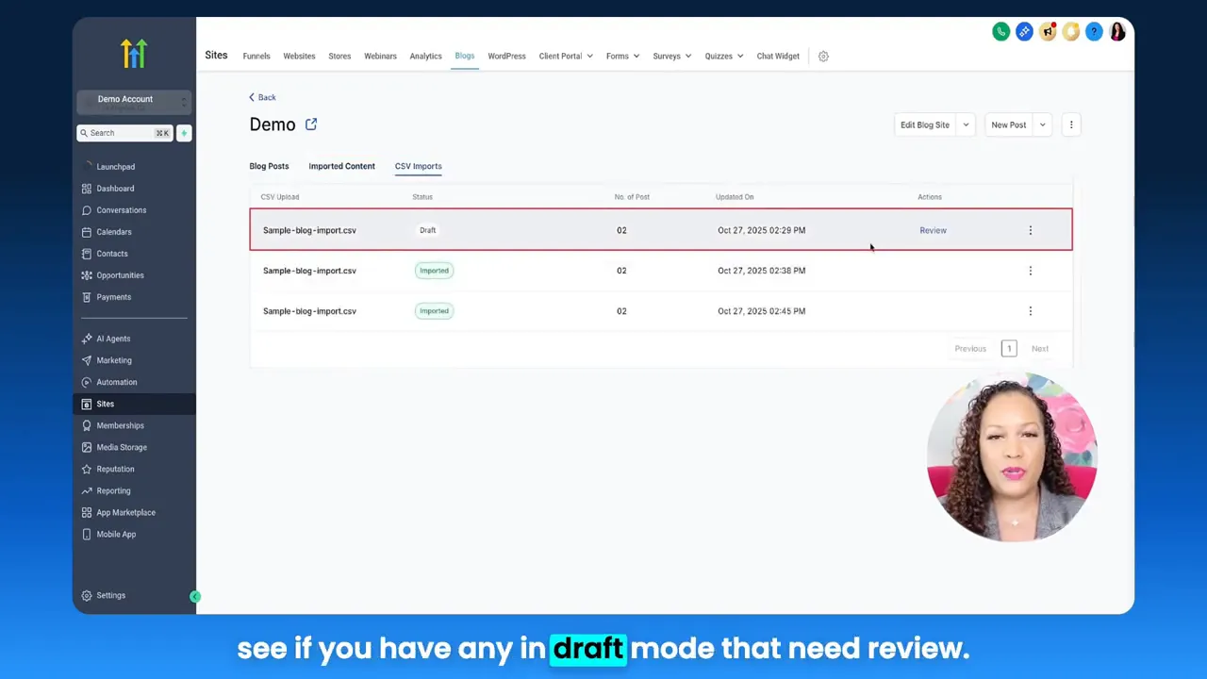This screenshot has height=679, width=1207.
Task: Click the Review link for Sample-blog-import.csv
Action: pos(933,230)
